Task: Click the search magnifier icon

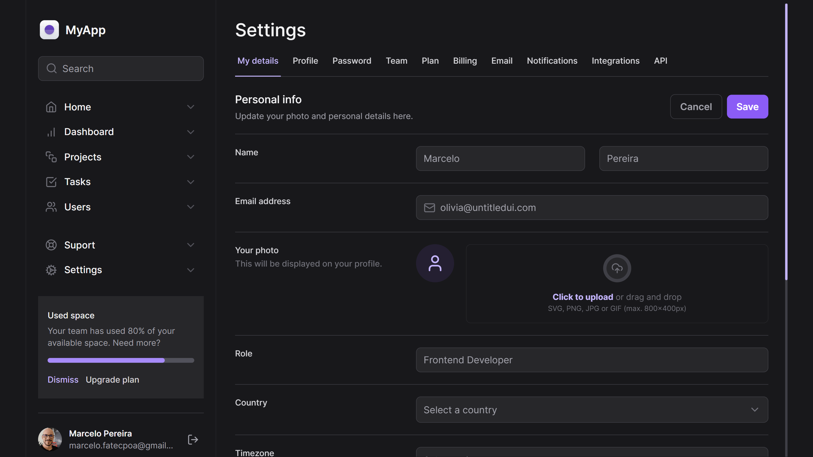Action: (51, 68)
